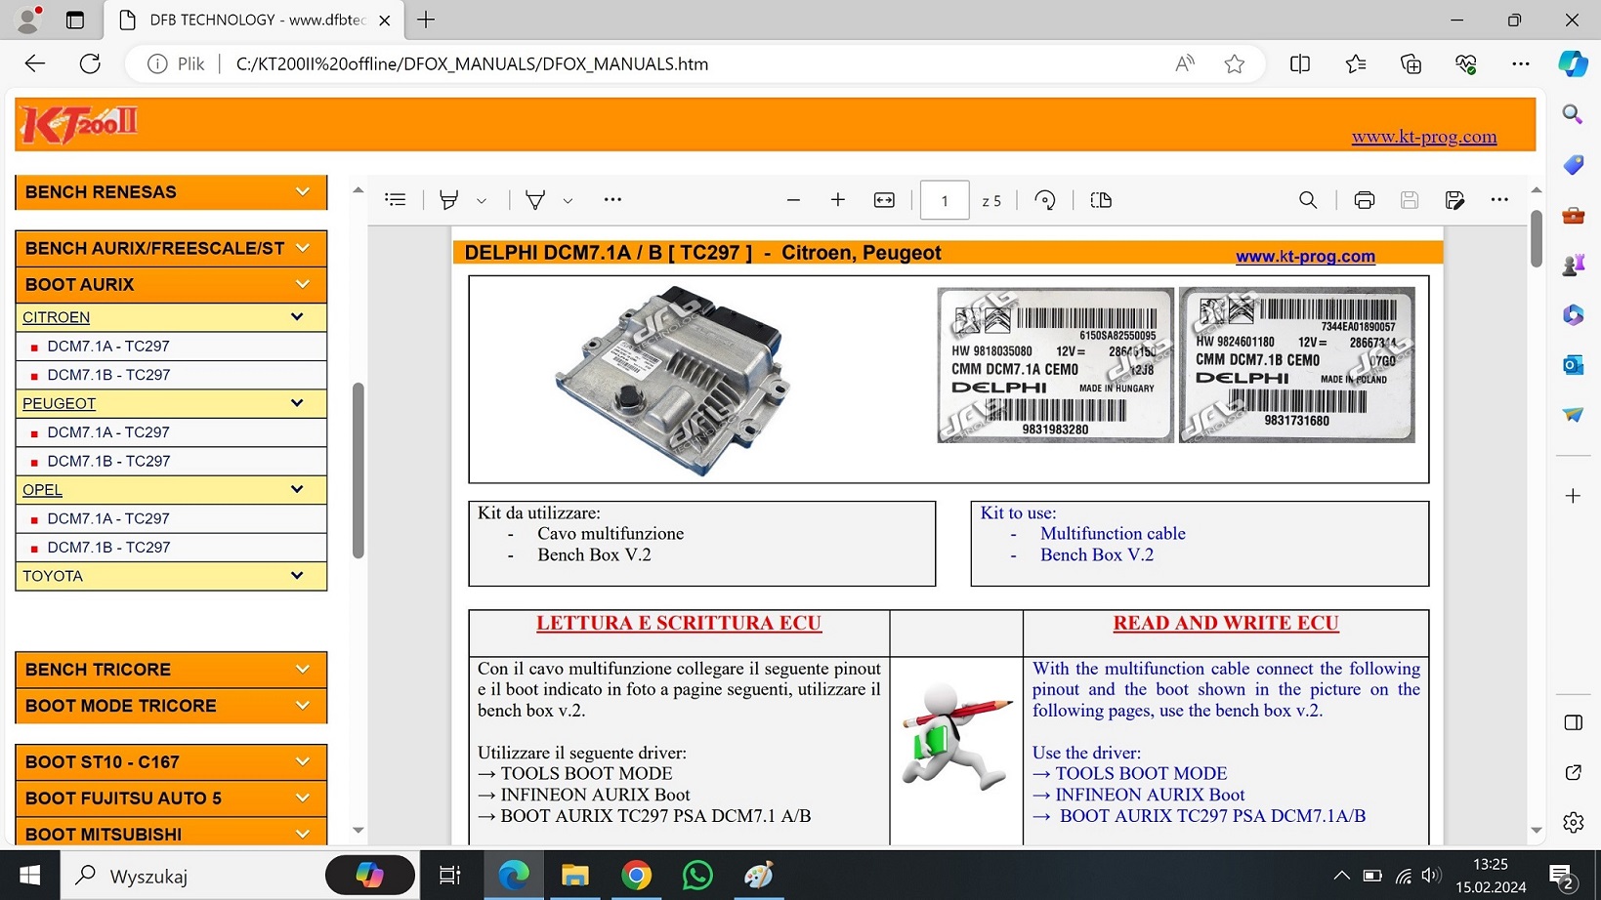Collapse the CITROEN submenu chevron
Screen dimensions: 1601x900
(297, 317)
